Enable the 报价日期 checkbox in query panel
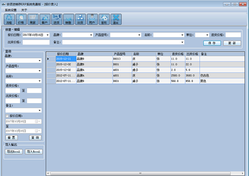The width and height of the screenshot is (249, 176). click(x=7, y=116)
